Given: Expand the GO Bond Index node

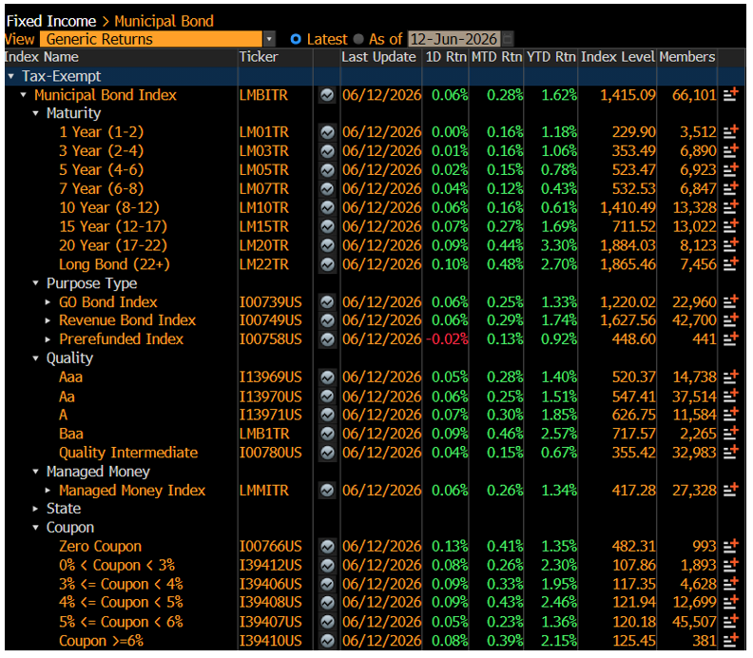Looking at the screenshot, I should tap(48, 302).
